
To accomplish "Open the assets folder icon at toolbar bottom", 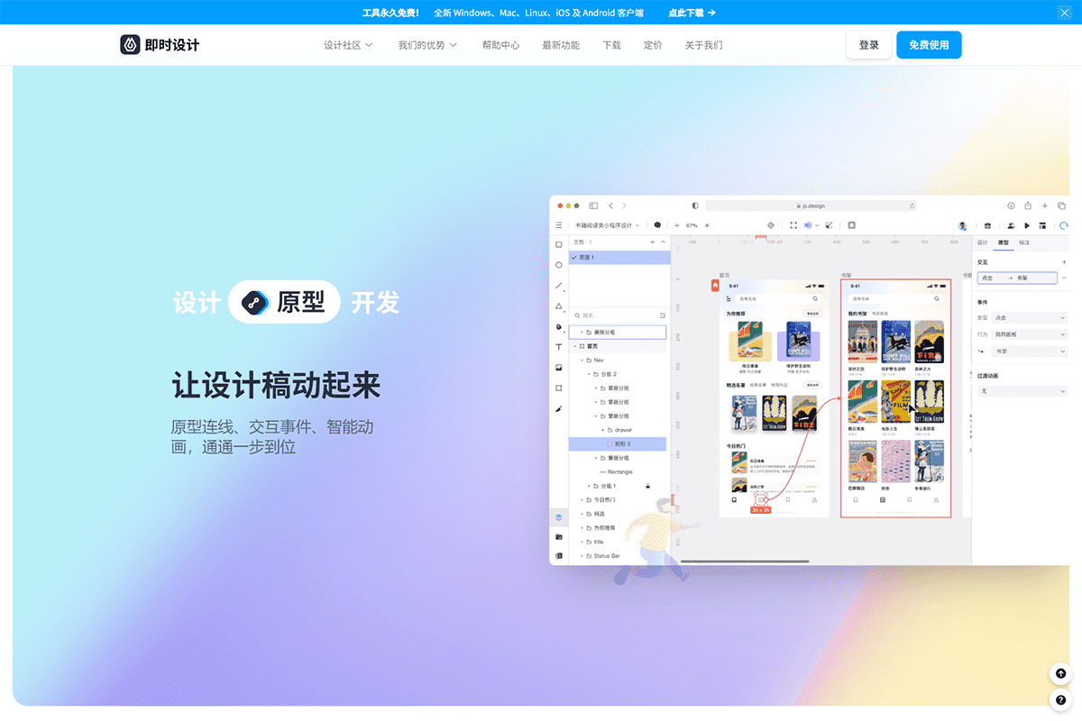I will pos(558,537).
